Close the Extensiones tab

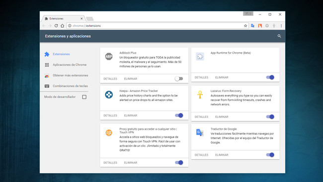(81, 18)
